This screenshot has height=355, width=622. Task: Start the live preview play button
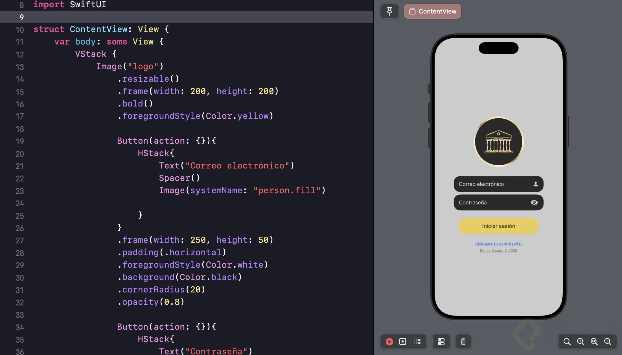[389, 341]
